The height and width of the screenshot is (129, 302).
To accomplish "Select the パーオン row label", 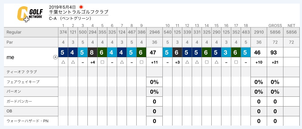I will click(x=14, y=92).
